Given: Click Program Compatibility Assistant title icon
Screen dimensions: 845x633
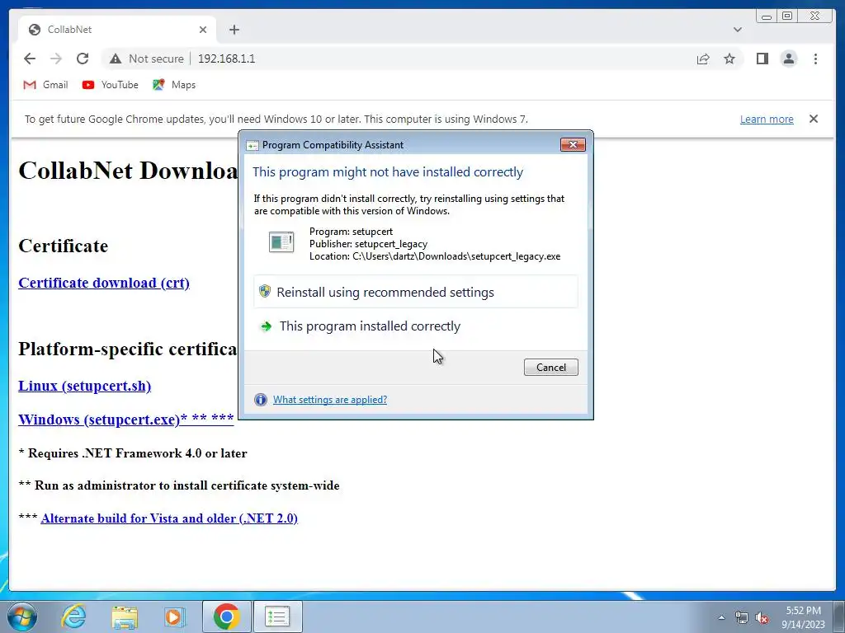Looking at the screenshot, I should (253, 145).
